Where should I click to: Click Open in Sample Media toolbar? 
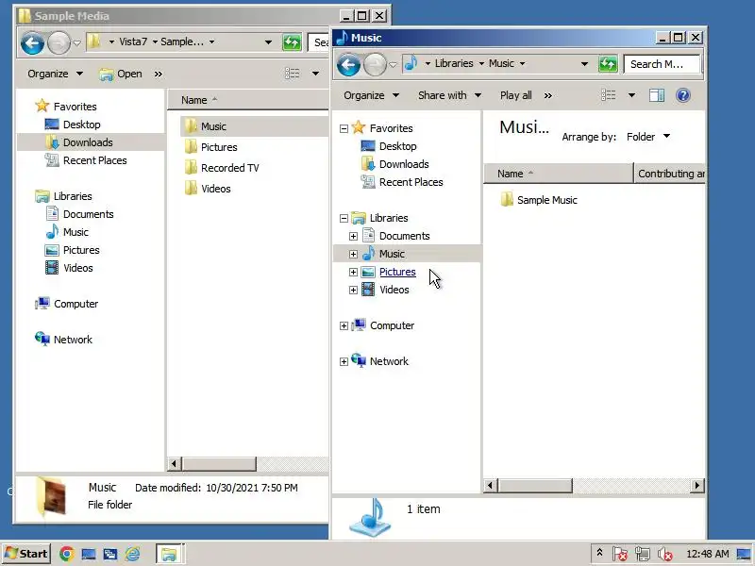121,74
